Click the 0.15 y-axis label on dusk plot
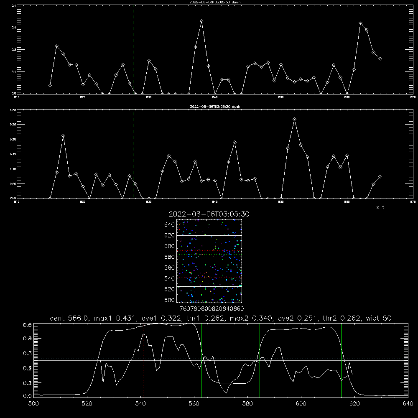Screen dimensions: 418x418 click(13, 154)
